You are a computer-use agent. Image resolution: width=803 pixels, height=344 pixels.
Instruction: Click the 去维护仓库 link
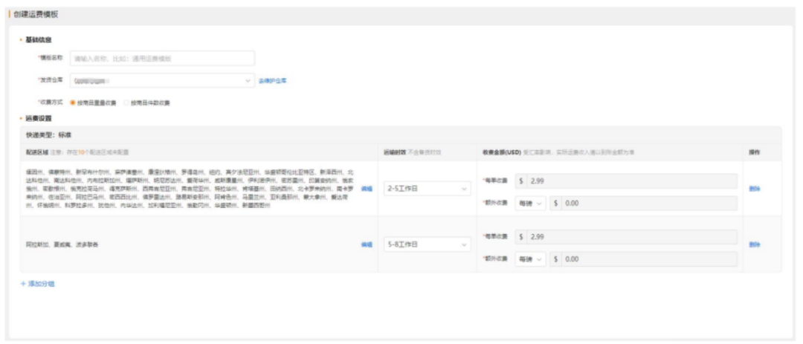(273, 80)
